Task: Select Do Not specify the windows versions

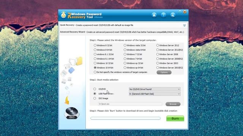Action: point(95,72)
